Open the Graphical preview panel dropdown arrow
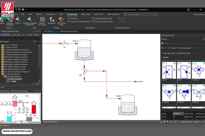Image resolution: width=205 pixels, height=136 pixels. pyautogui.click(x=35, y=91)
